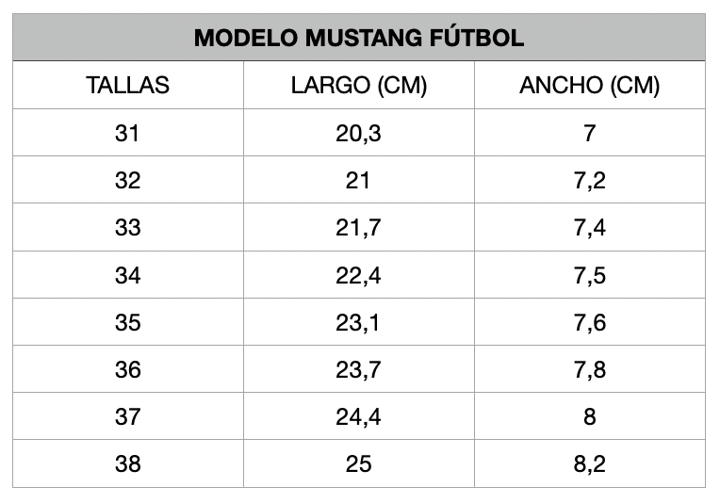Click size 31 in the TALLAS column
This screenshot has width=720, height=503.
(127, 133)
